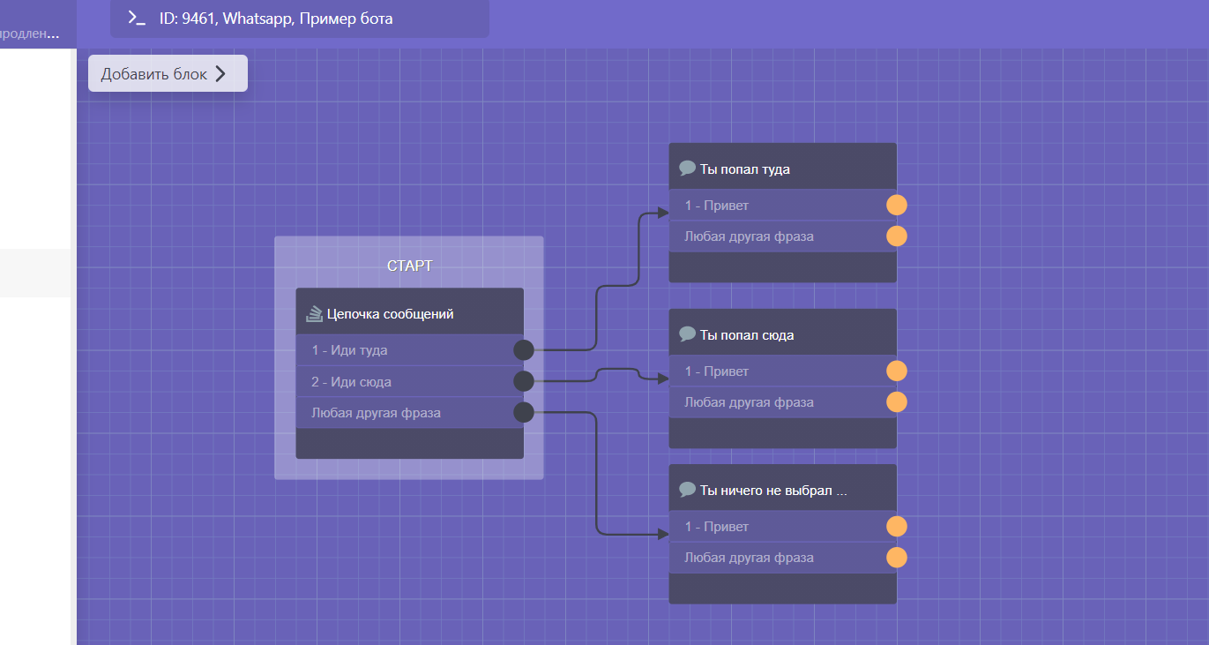Click 1 - Привет row in Ты попал сюда
1209x645 pixels.
[783, 371]
